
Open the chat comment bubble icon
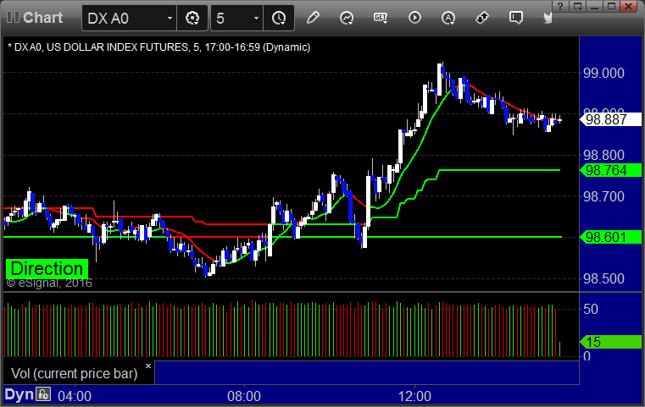click(x=516, y=18)
